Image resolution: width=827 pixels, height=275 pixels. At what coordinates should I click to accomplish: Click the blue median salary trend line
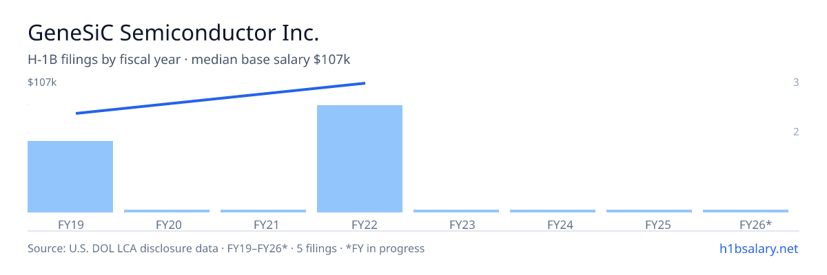(220, 98)
